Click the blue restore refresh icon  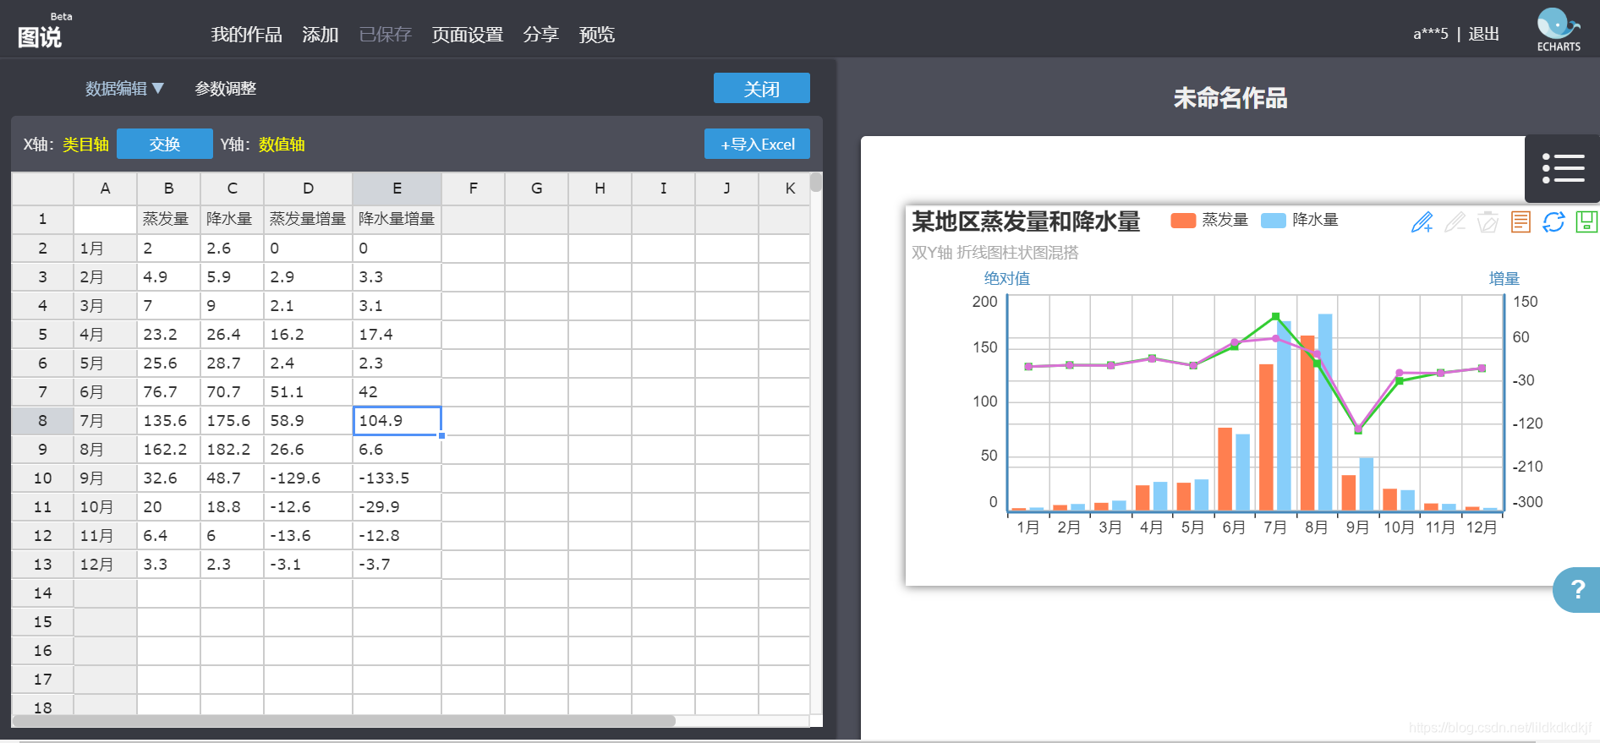coord(1553,222)
